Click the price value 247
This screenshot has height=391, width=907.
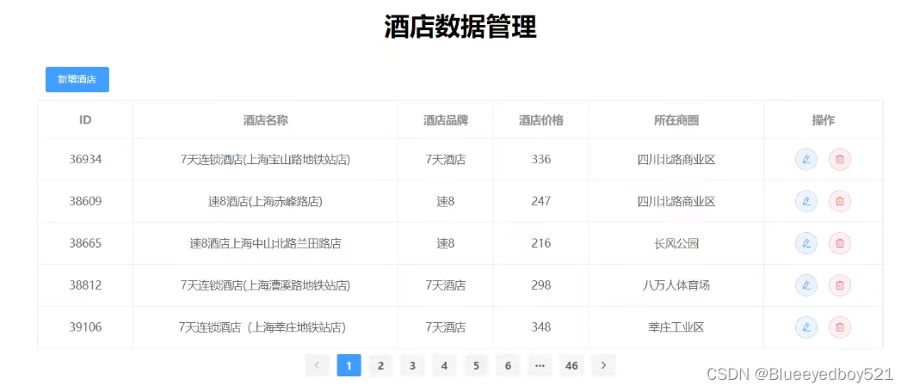pos(541,202)
